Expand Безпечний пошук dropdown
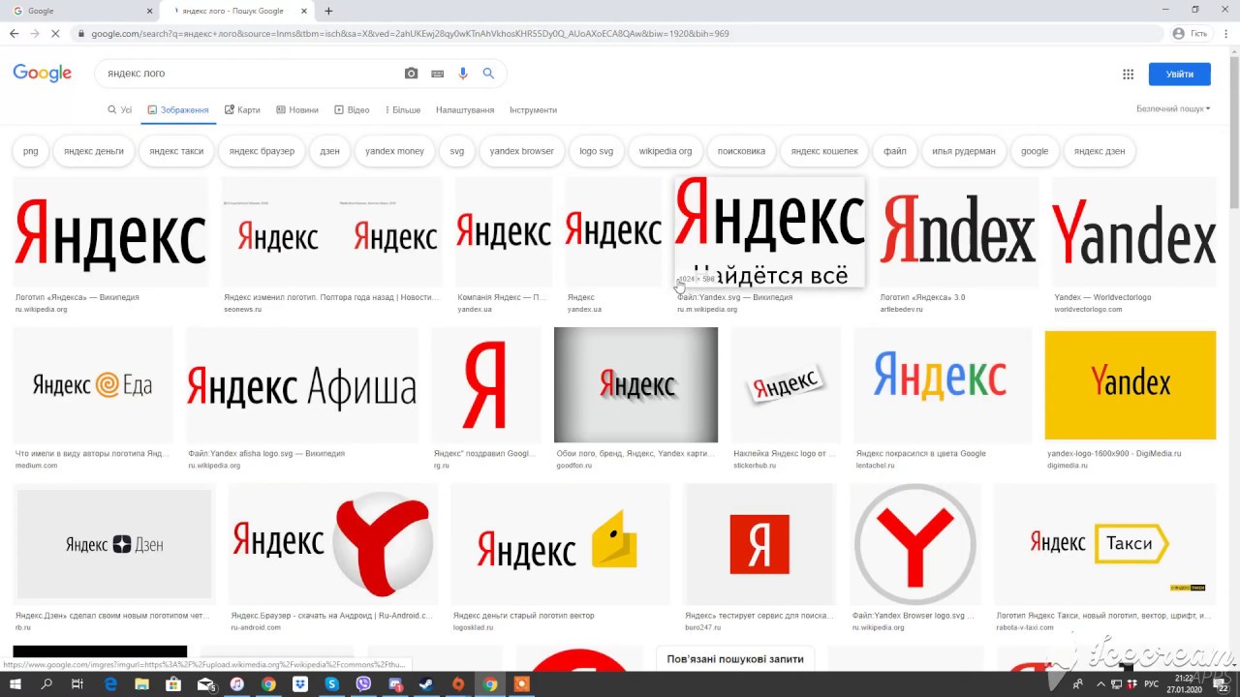 [1173, 109]
